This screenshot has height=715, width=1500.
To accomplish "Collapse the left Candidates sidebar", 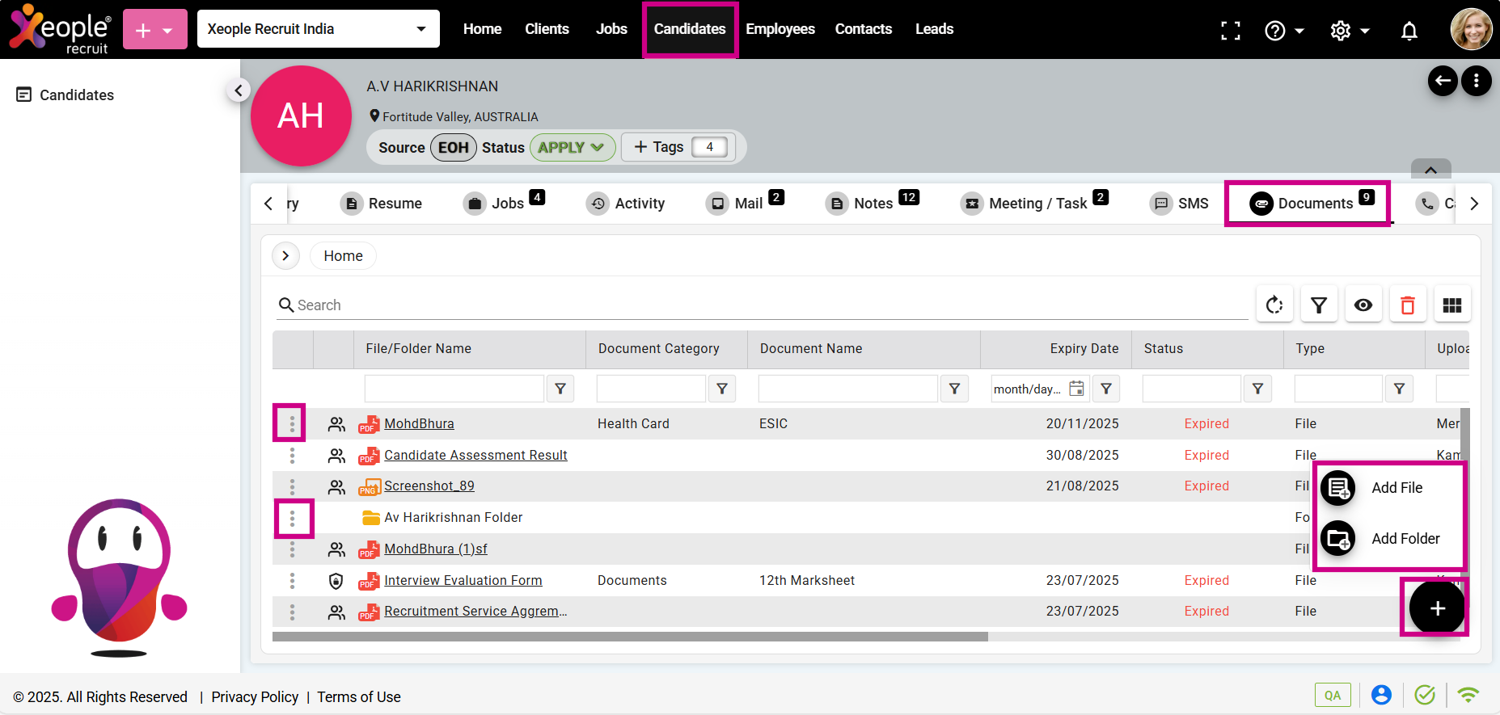I will click(238, 90).
